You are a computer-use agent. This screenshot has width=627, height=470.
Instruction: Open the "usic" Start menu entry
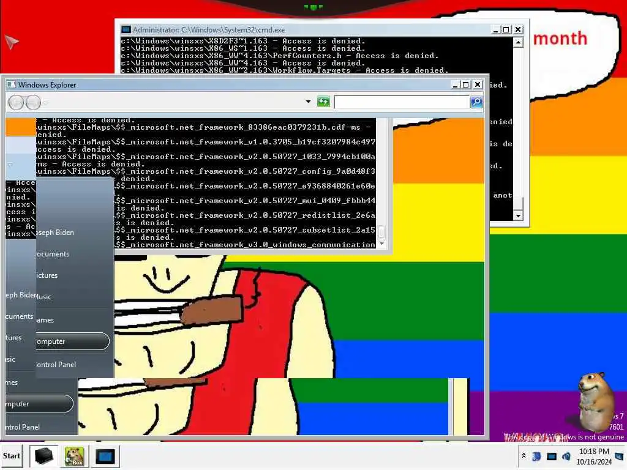click(44, 297)
